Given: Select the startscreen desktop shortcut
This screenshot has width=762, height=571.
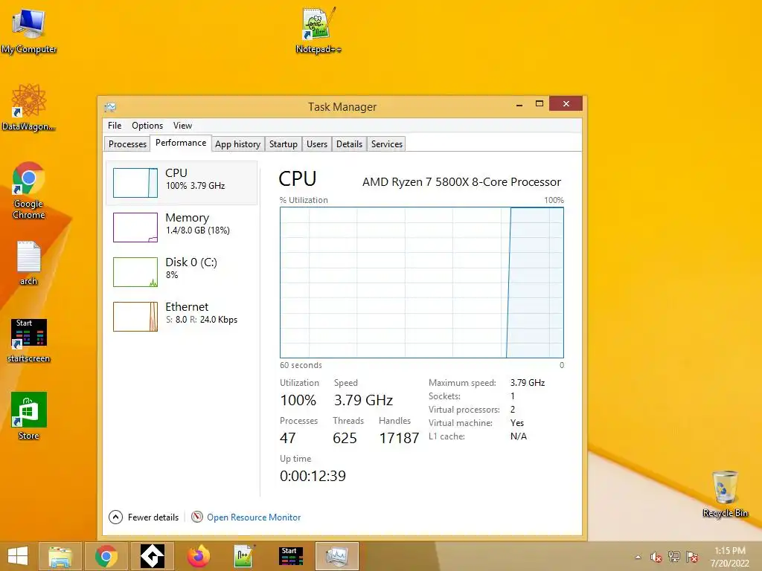Looking at the screenshot, I should click(x=29, y=341).
